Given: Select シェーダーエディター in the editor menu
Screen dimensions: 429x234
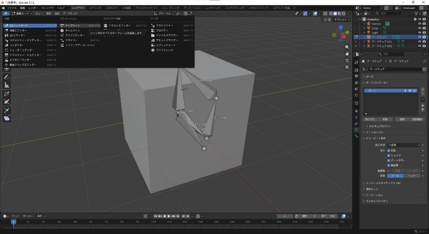Looking at the screenshot, I should (x=30, y=50).
